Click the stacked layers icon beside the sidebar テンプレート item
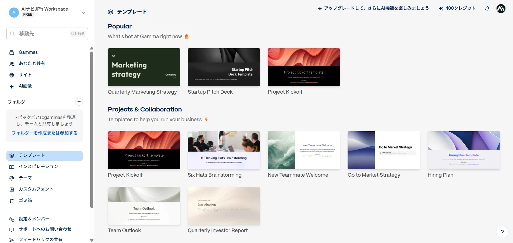 [12, 156]
